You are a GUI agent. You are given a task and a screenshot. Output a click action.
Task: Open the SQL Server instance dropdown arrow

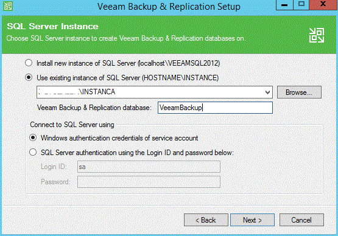pos(267,92)
